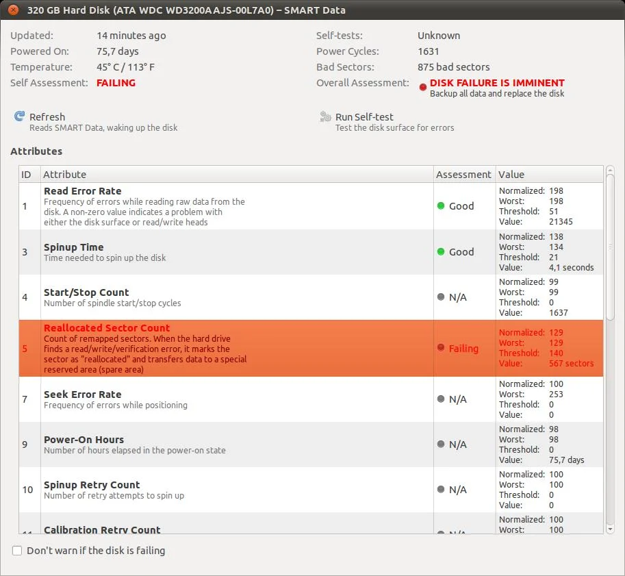Screen dimensions: 625x576
Task: Select the Seek Error Rate row
Action: coord(311,399)
